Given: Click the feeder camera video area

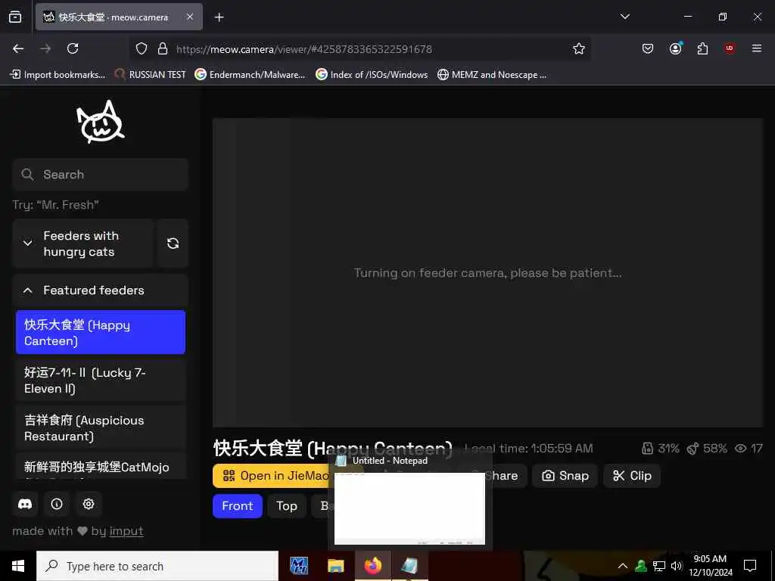Looking at the screenshot, I should (x=488, y=272).
